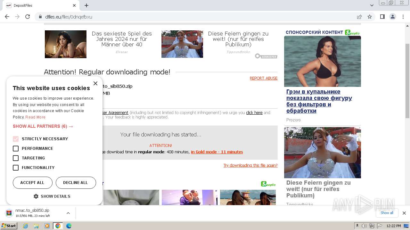410x230 pixels.
Task: Open the Tippsundtricks bride ad thumbnail at top
Action: point(182,44)
